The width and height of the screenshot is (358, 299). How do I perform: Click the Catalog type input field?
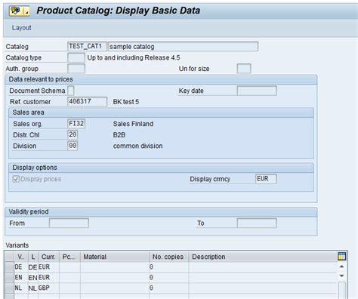[x=76, y=57]
